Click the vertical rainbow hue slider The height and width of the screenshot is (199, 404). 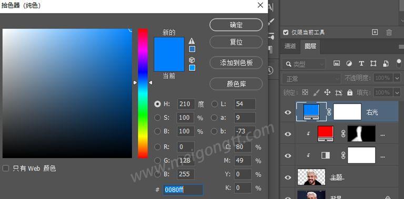143,93
